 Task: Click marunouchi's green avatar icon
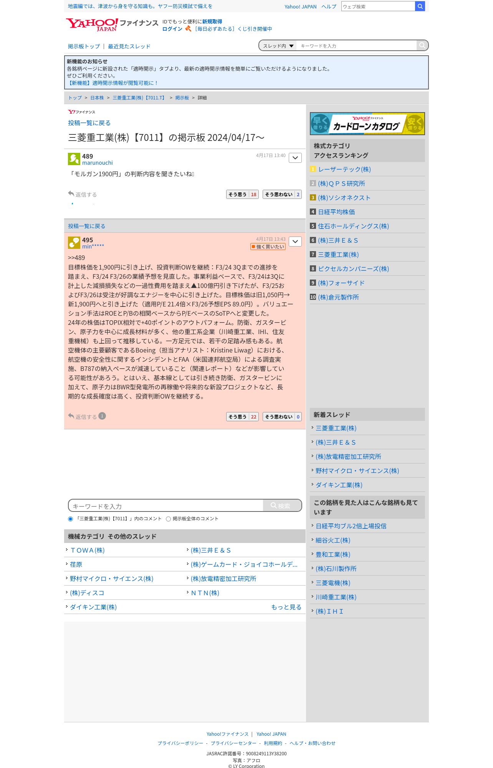pyautogui.click(x=74, y=159)
